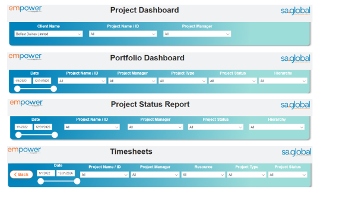This screenshot has width=349, height=216.
Task: Click left handle of Portfolio Dashboard date slider
Action: tap(17, 89)
